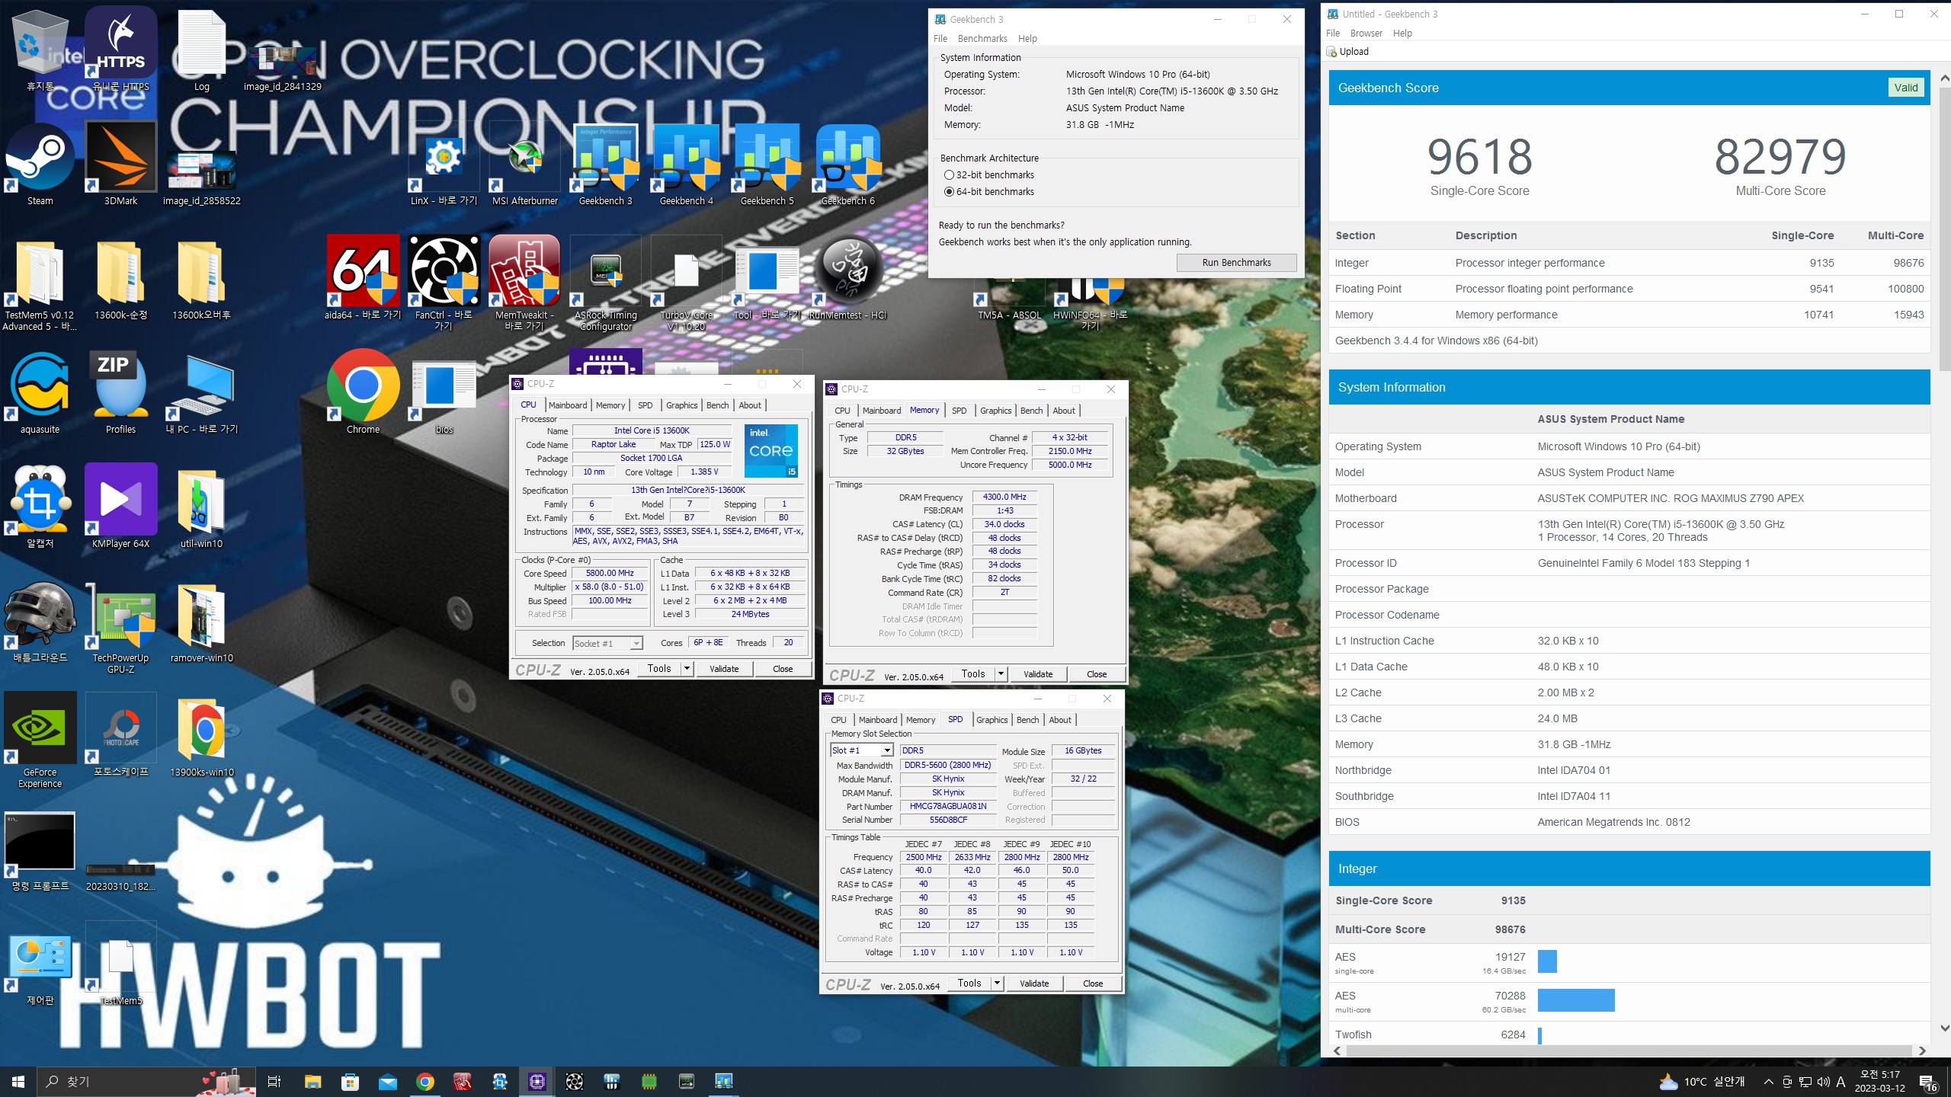Launch the MSI Afterburner desktop icon
Image resolution: width=1951 pixels, height=1097 pixels.
pyautogui.click(x=525, y=164)
